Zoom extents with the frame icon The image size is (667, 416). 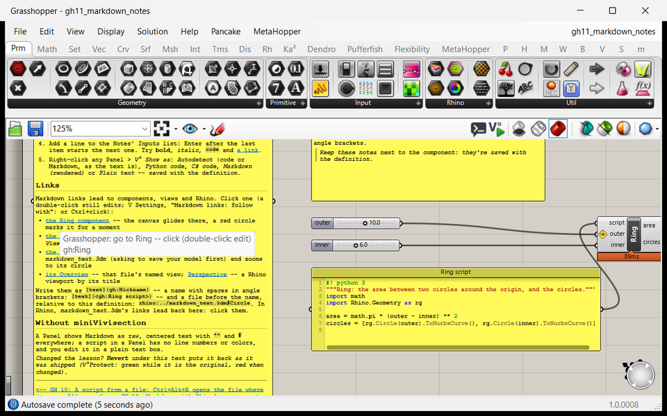point(161,129)
